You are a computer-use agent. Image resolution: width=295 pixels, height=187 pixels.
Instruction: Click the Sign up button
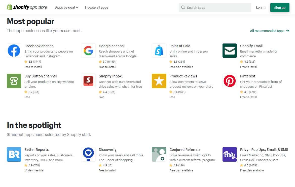pos(280,8)
